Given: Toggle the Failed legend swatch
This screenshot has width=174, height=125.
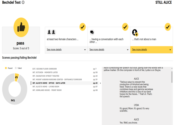Looking at the screenshot, I should point(16,68).
